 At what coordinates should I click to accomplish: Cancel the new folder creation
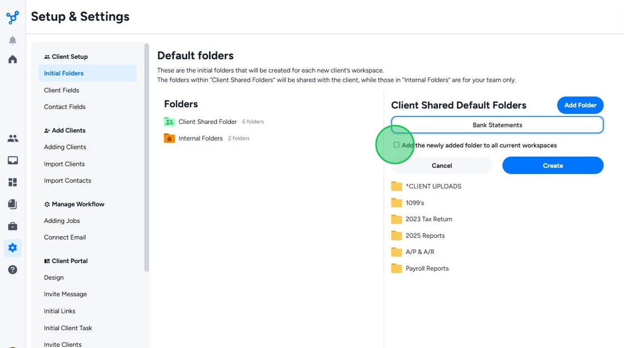(x=442, y=166)
